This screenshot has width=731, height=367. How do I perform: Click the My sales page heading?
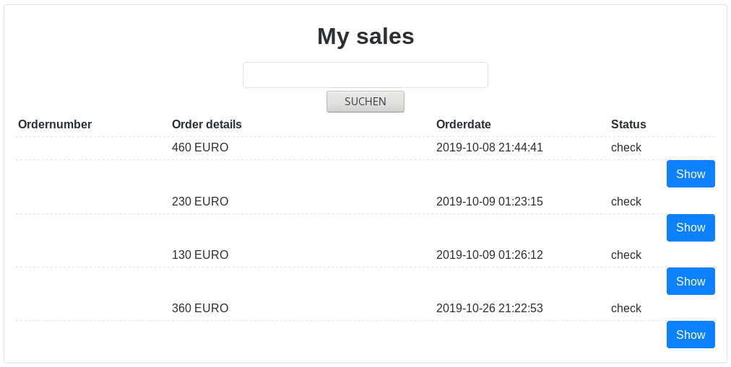[x=365, y=36]
